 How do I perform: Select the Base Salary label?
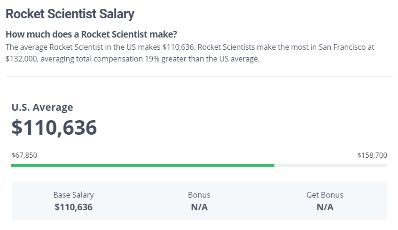click(74, 195)
